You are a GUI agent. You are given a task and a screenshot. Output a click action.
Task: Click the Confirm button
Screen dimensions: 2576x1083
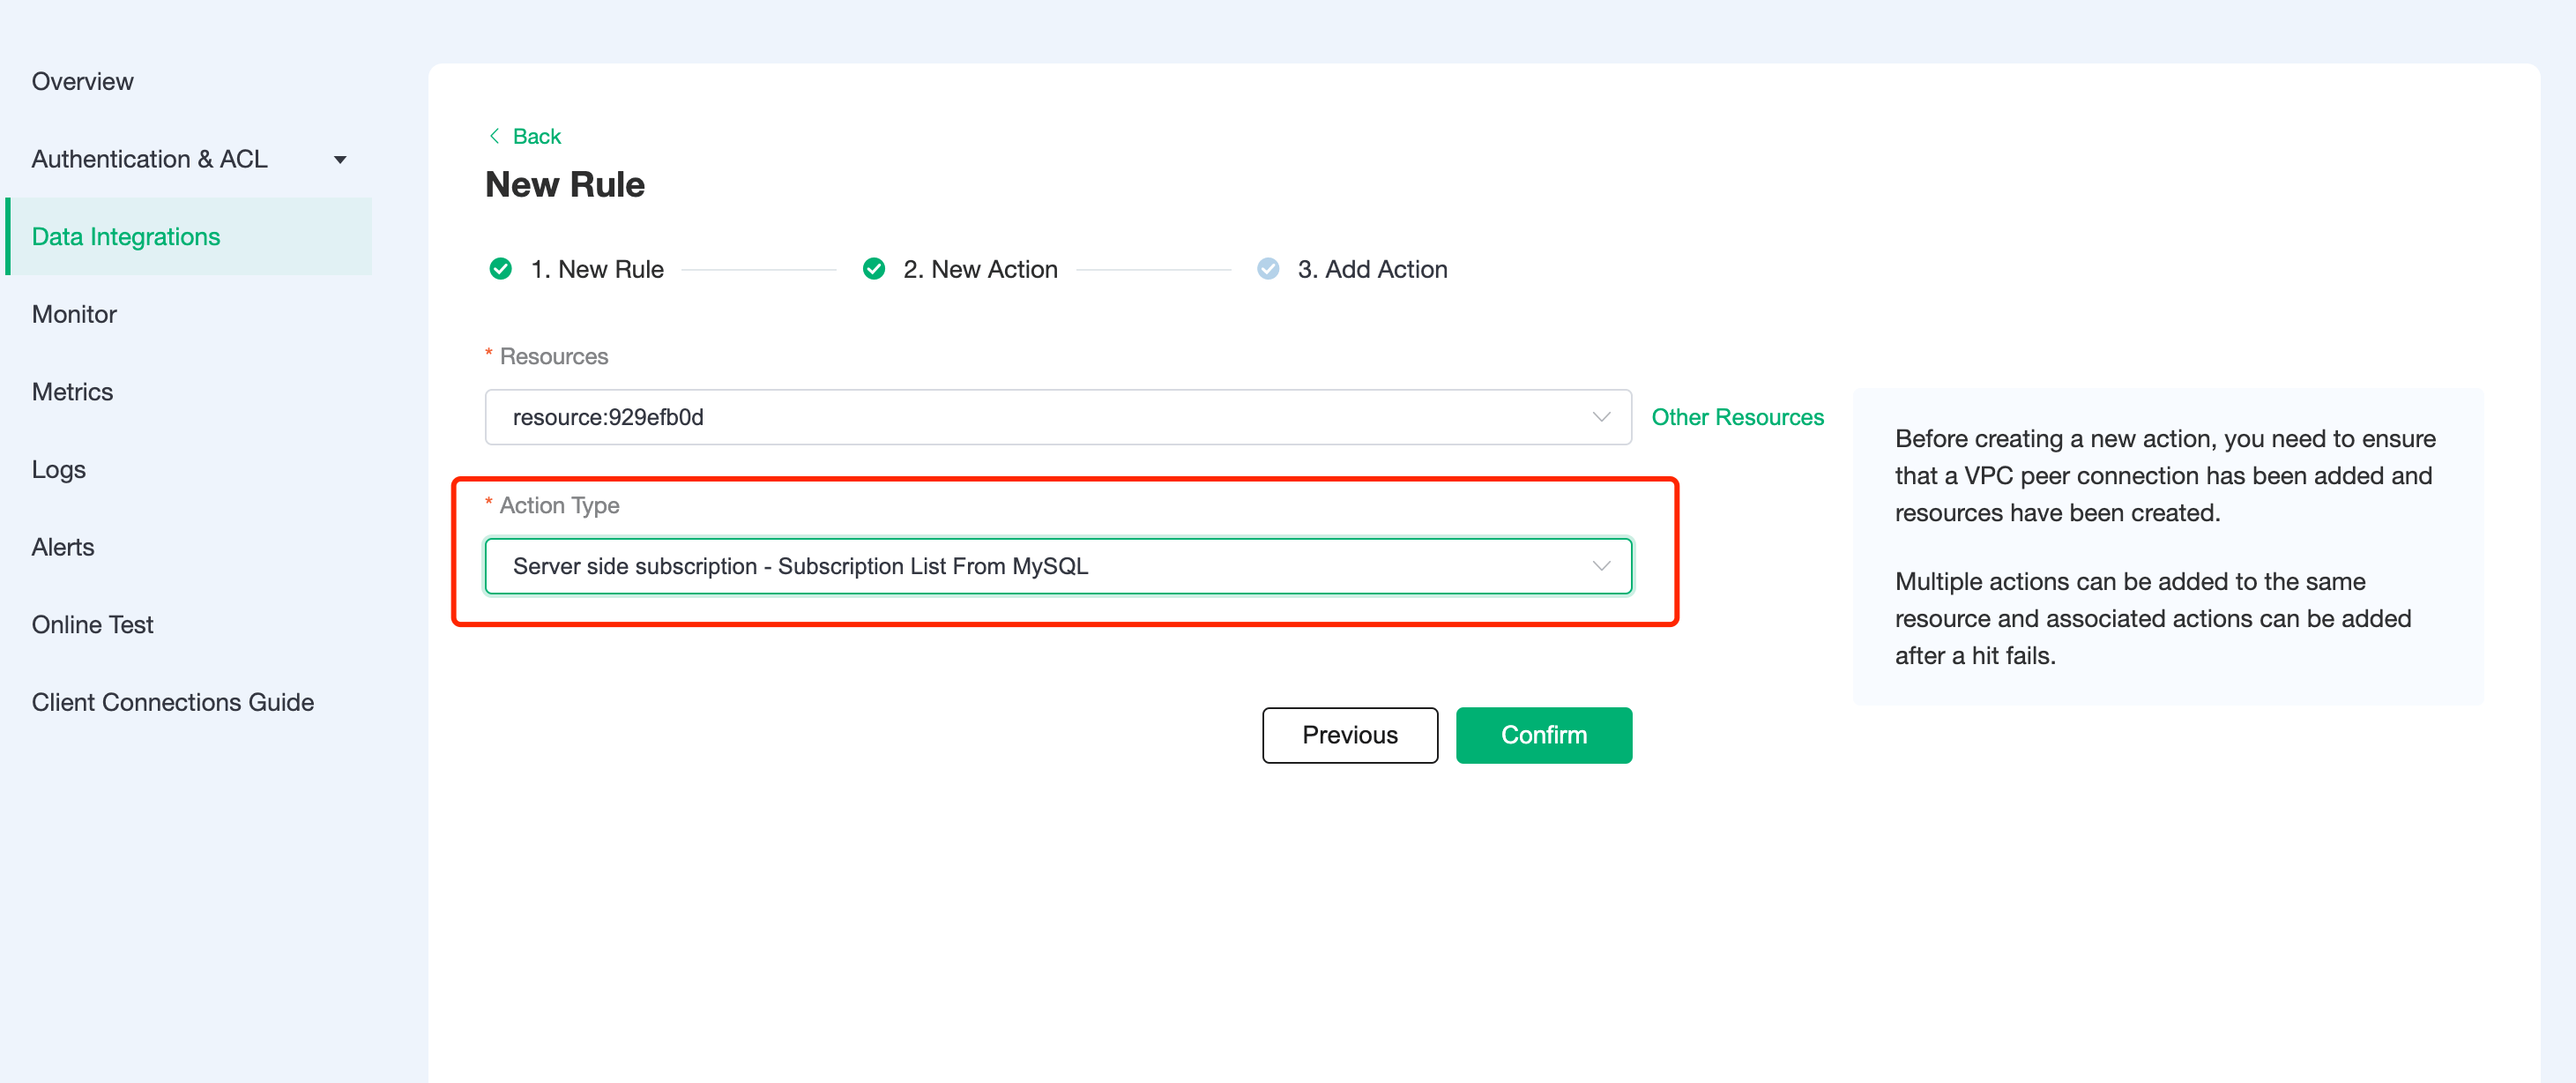(1543, 735)
